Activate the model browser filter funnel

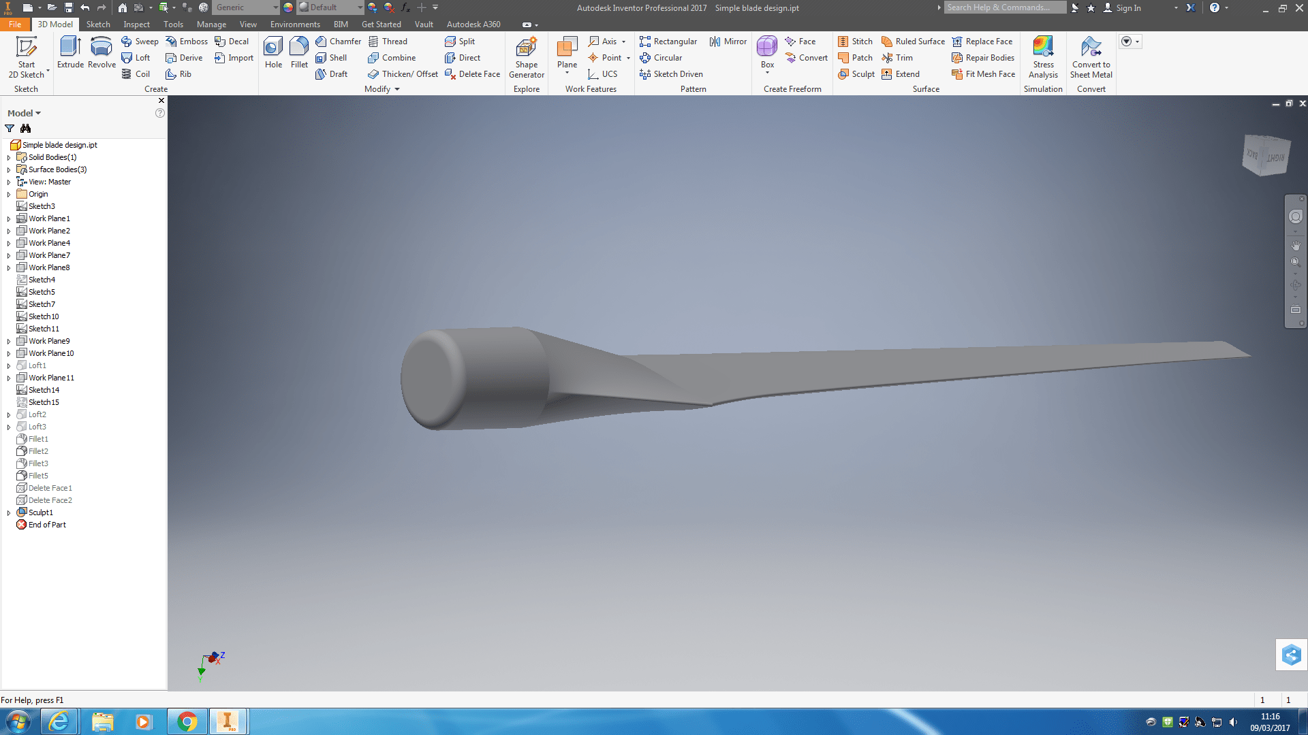(x=10, y=129)
